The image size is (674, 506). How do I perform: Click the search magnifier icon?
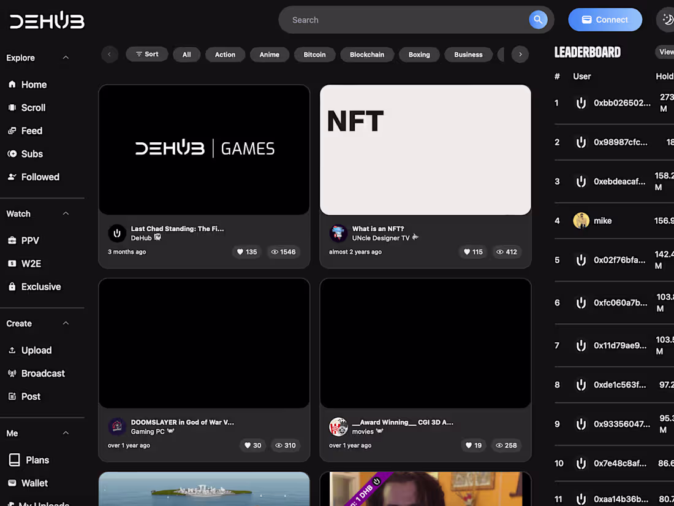[538, 20]
